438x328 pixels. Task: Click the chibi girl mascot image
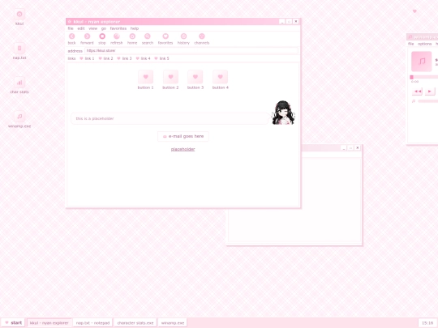click(x=283, y=113)
